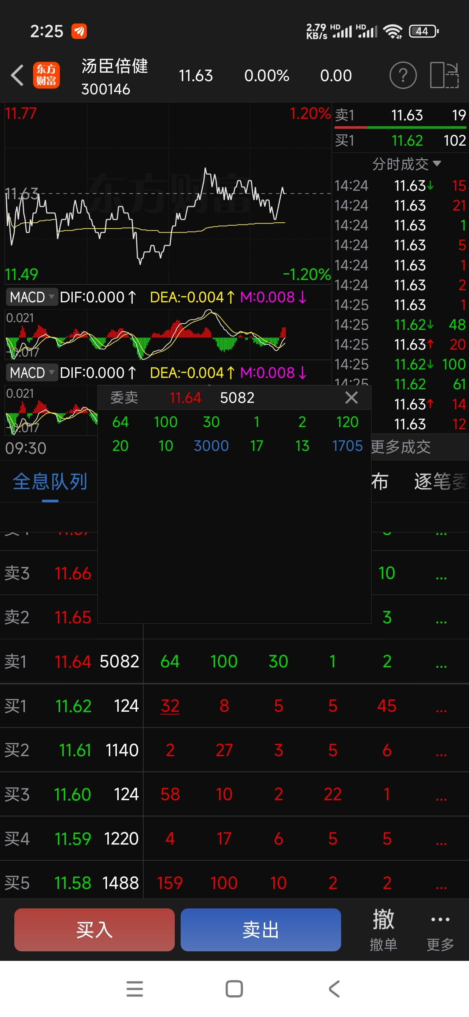The image size is (469, 1017).
Task: Switch to the 全息队列 tab
Action: tap(50, 482)
